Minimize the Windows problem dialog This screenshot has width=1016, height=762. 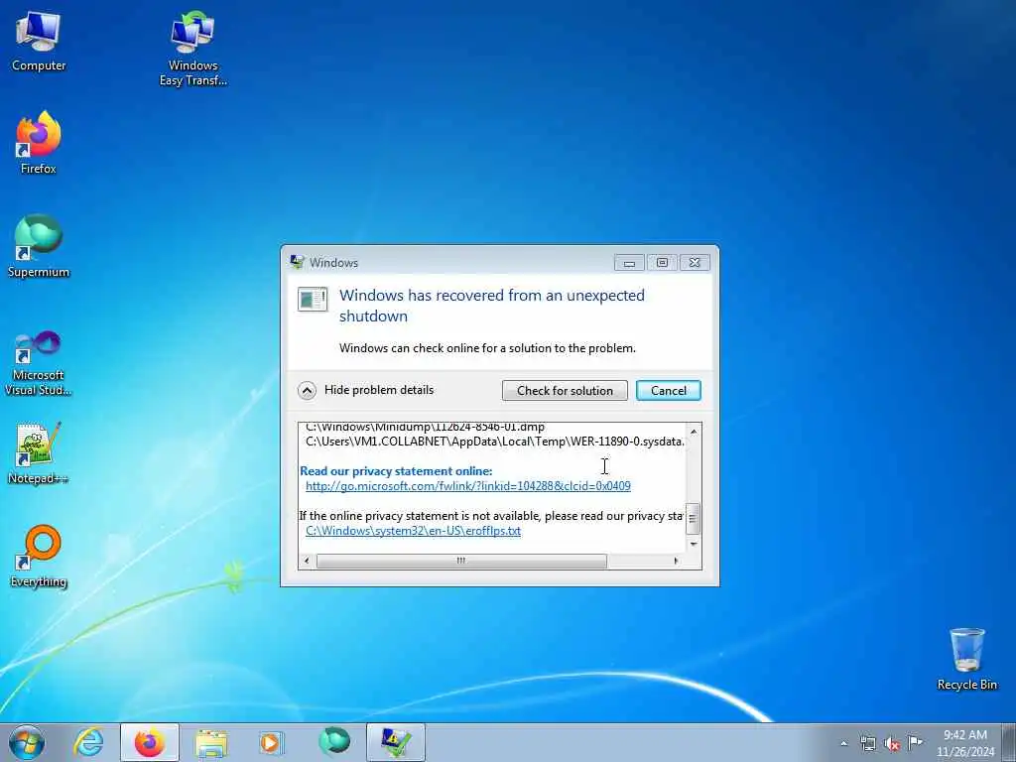tap(628, 262)
